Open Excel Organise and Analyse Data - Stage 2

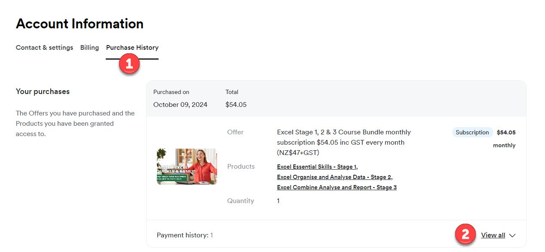pos(334,177)
